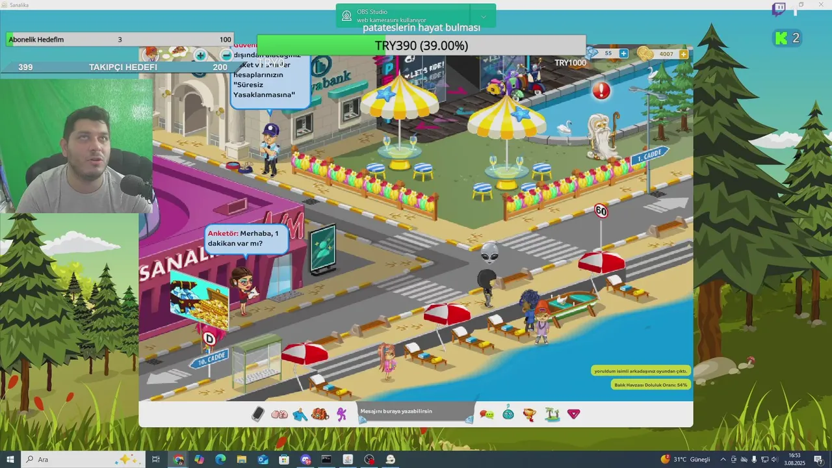Open Task View in the taskbar
This screenshot has width=832, height=468.
click(156, 460)
